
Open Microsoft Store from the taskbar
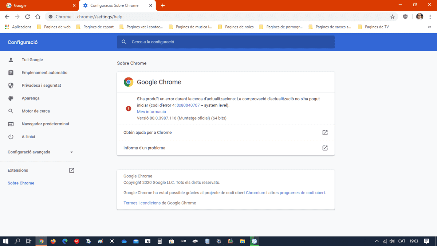pyautogui.click(x=171, y=241)
